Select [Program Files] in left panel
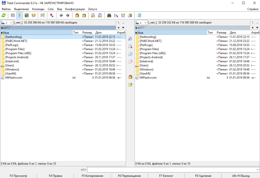This screenshot has height=178, width=260. coord(63,49)
